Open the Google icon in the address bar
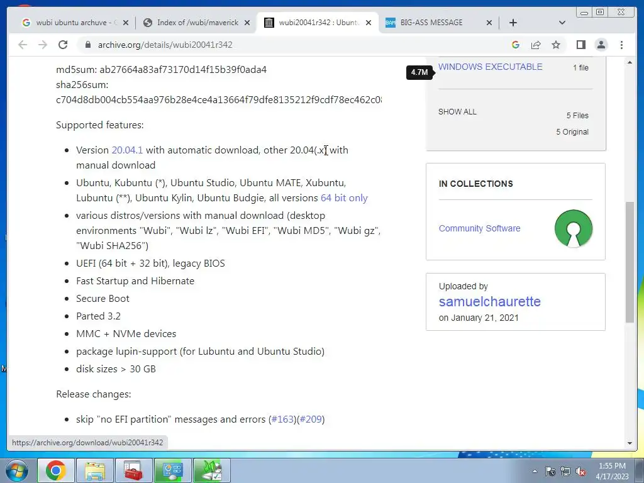The width and height of the screenshot is (644, 483). coord(516,45)
